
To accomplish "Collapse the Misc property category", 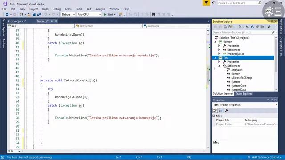I will [x=214, y=116].
